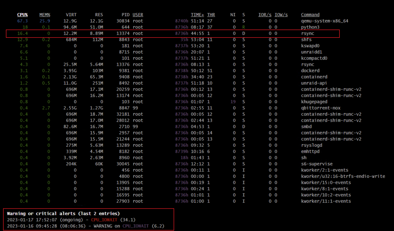
Task: Select the MEM% column header
Action: point(45,15)
